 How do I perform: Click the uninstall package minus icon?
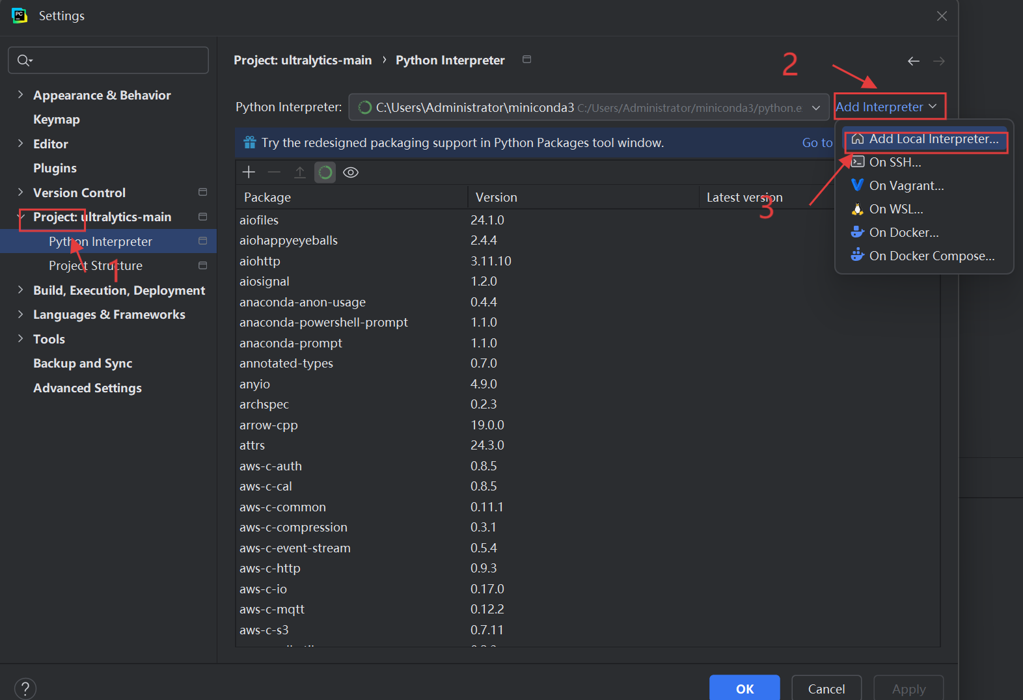tap(274, 172)
